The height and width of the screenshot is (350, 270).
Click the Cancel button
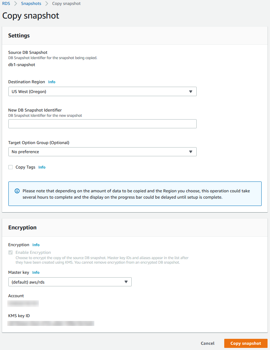207,343
